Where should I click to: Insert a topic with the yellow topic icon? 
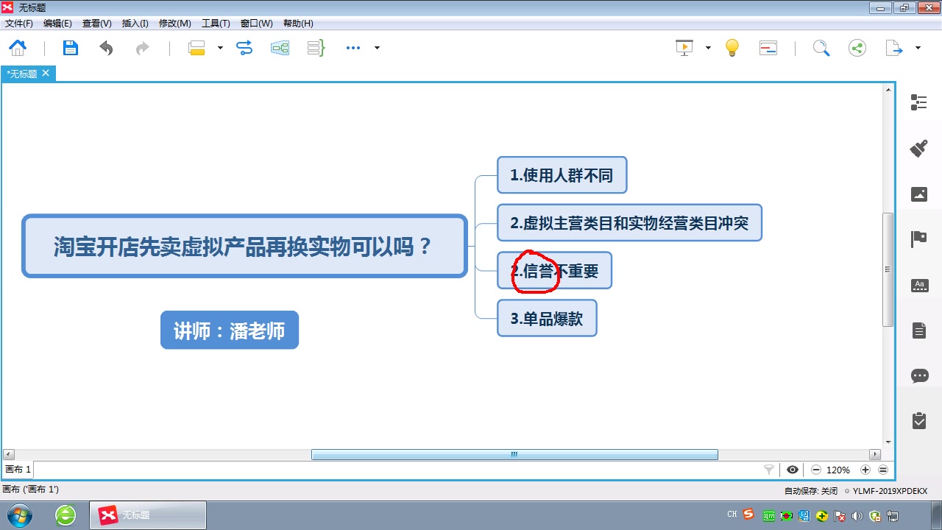[196, 48]
